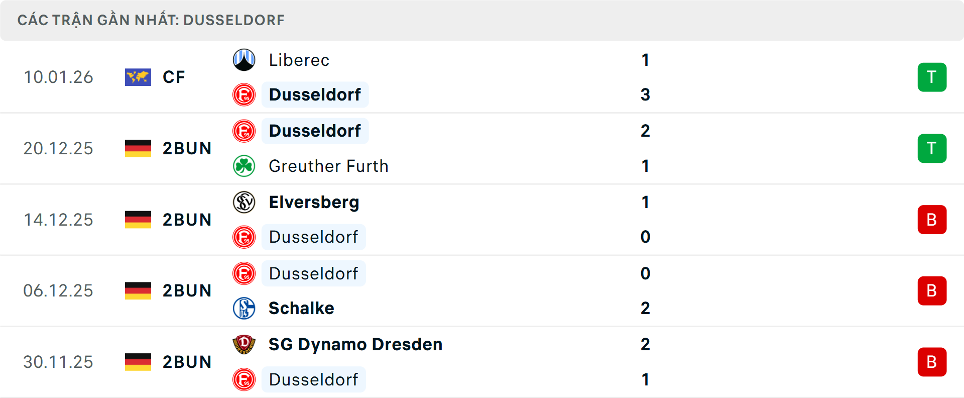Open the Schalke team link
This screenshot has height=398, width=964.
[301, 308]
